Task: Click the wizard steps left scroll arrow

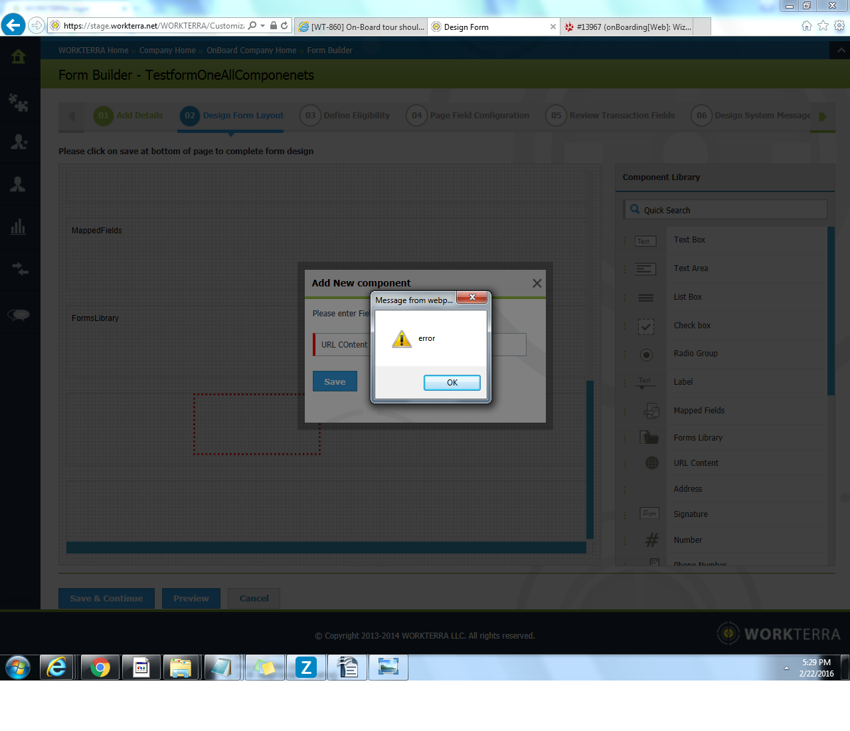Action: [72, 116]
